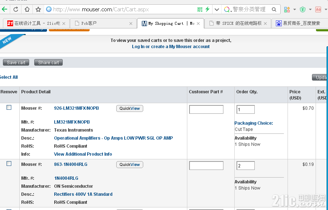Click the Cut Tape packaging text
The height and width of the screenshot is (210, 328).
244,129
